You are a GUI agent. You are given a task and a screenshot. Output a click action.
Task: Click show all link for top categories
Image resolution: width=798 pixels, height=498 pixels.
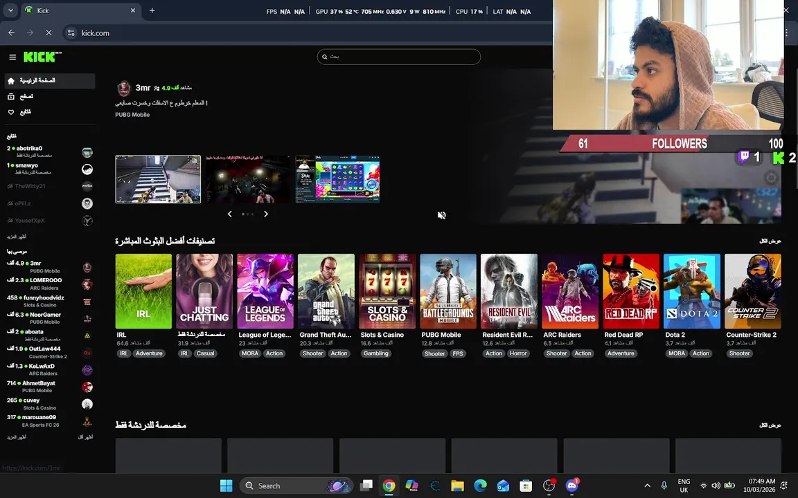click(x=770, y=241)
